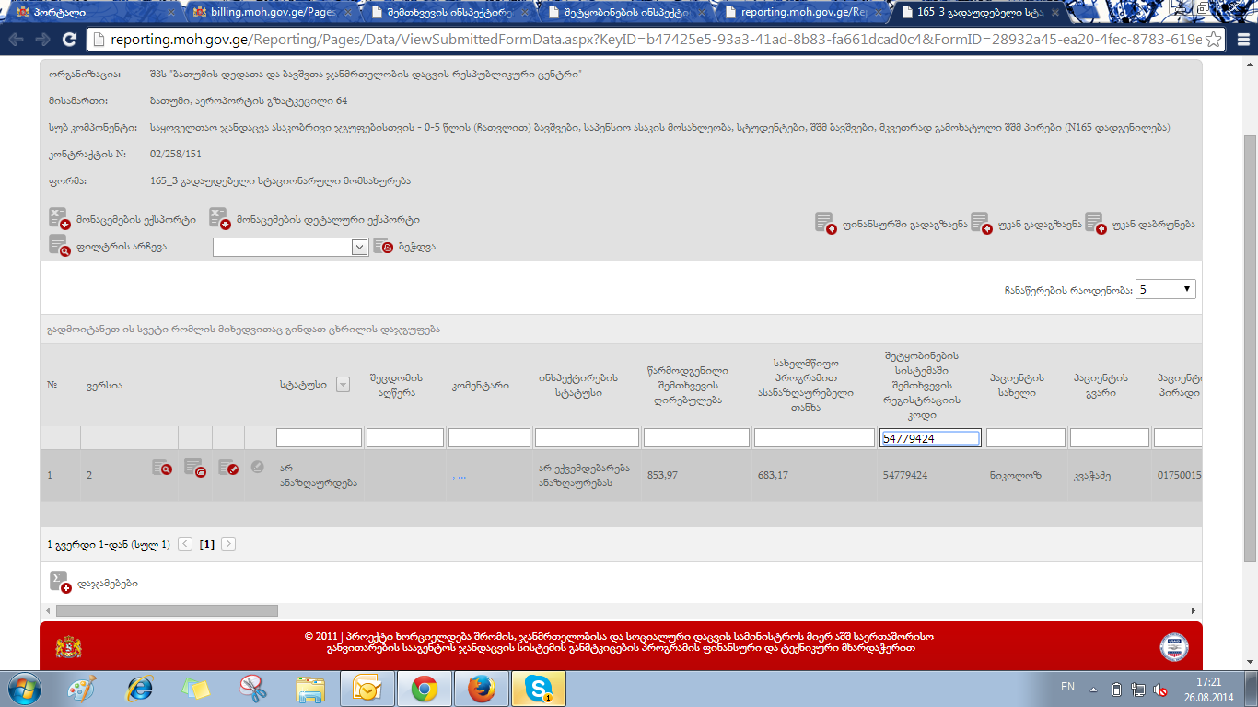1258x707 pixels.
Task: Click the filter archive icon (ფილტრის არჩევა)
Action: click(x=60, y=246)
